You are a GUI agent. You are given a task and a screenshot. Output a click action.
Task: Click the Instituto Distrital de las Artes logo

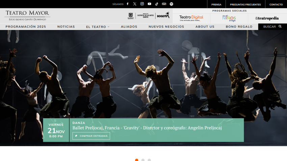click(146, 16)
